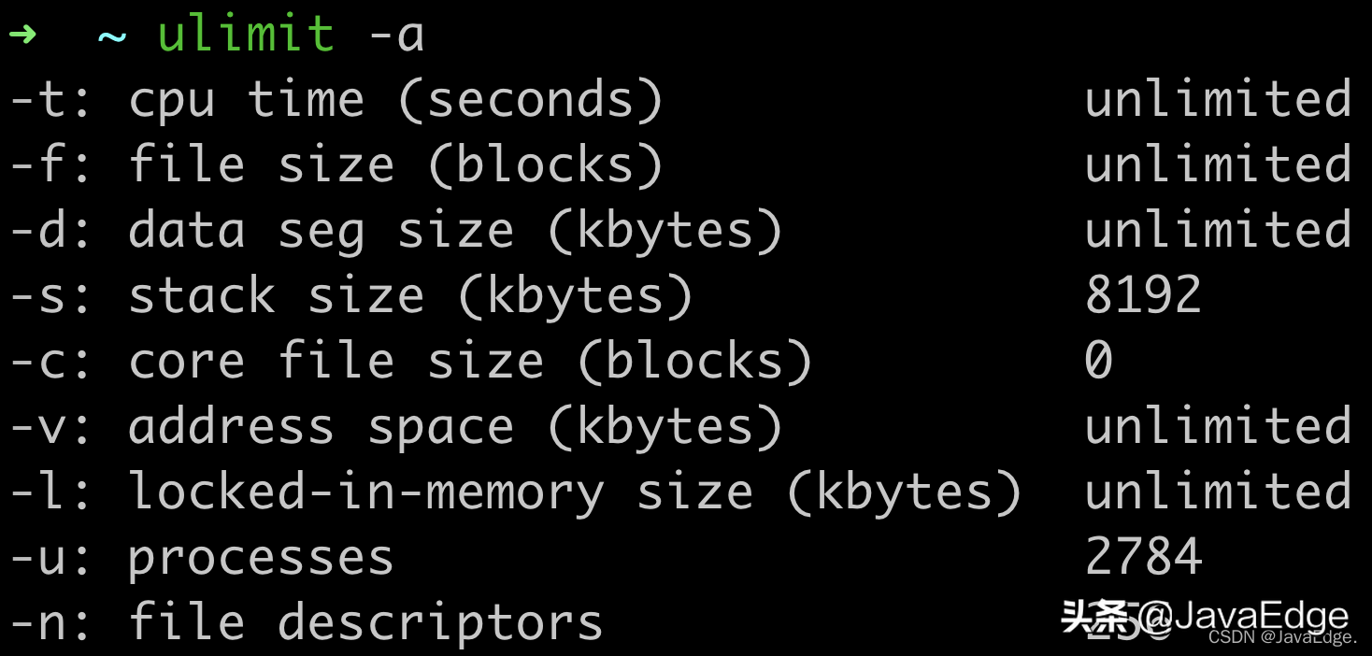The height and width of the screenshot is (656, 1372).
Task: Click the stack size value 8192
Action: 1143,296
